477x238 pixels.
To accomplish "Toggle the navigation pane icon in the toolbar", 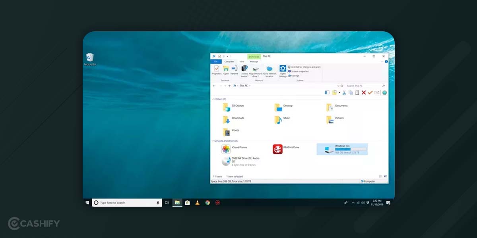I will click(328, 92).
